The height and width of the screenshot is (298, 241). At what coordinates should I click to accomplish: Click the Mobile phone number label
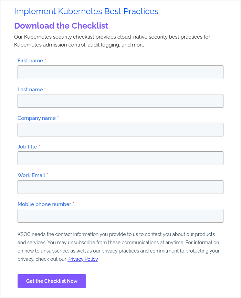pos(44,204)
